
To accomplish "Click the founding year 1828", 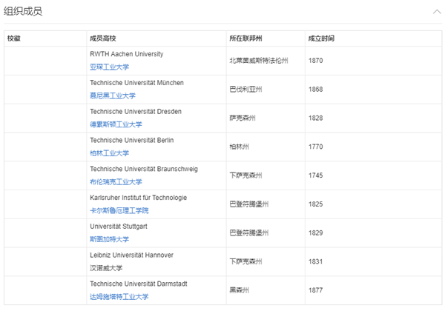I will [x=316, y=118].
